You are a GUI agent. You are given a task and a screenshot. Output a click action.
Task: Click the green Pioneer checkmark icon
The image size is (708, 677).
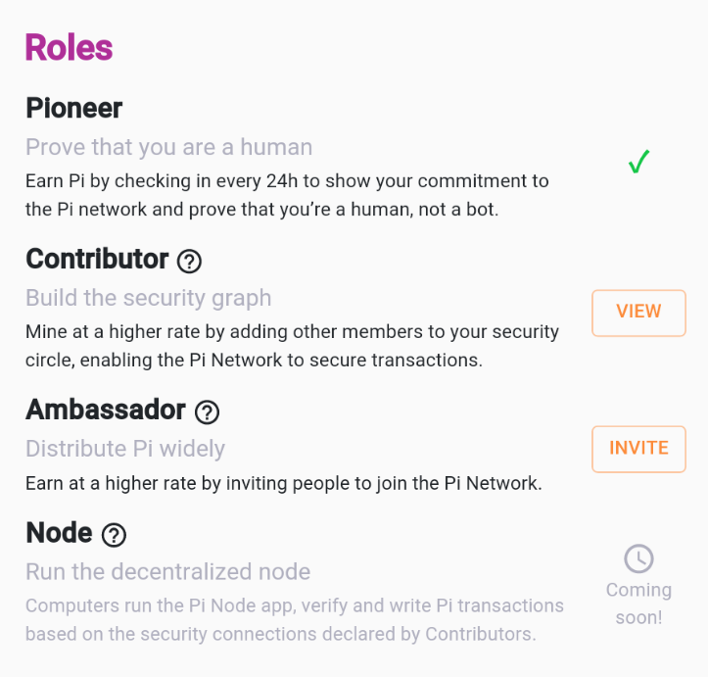click(638, 162)
